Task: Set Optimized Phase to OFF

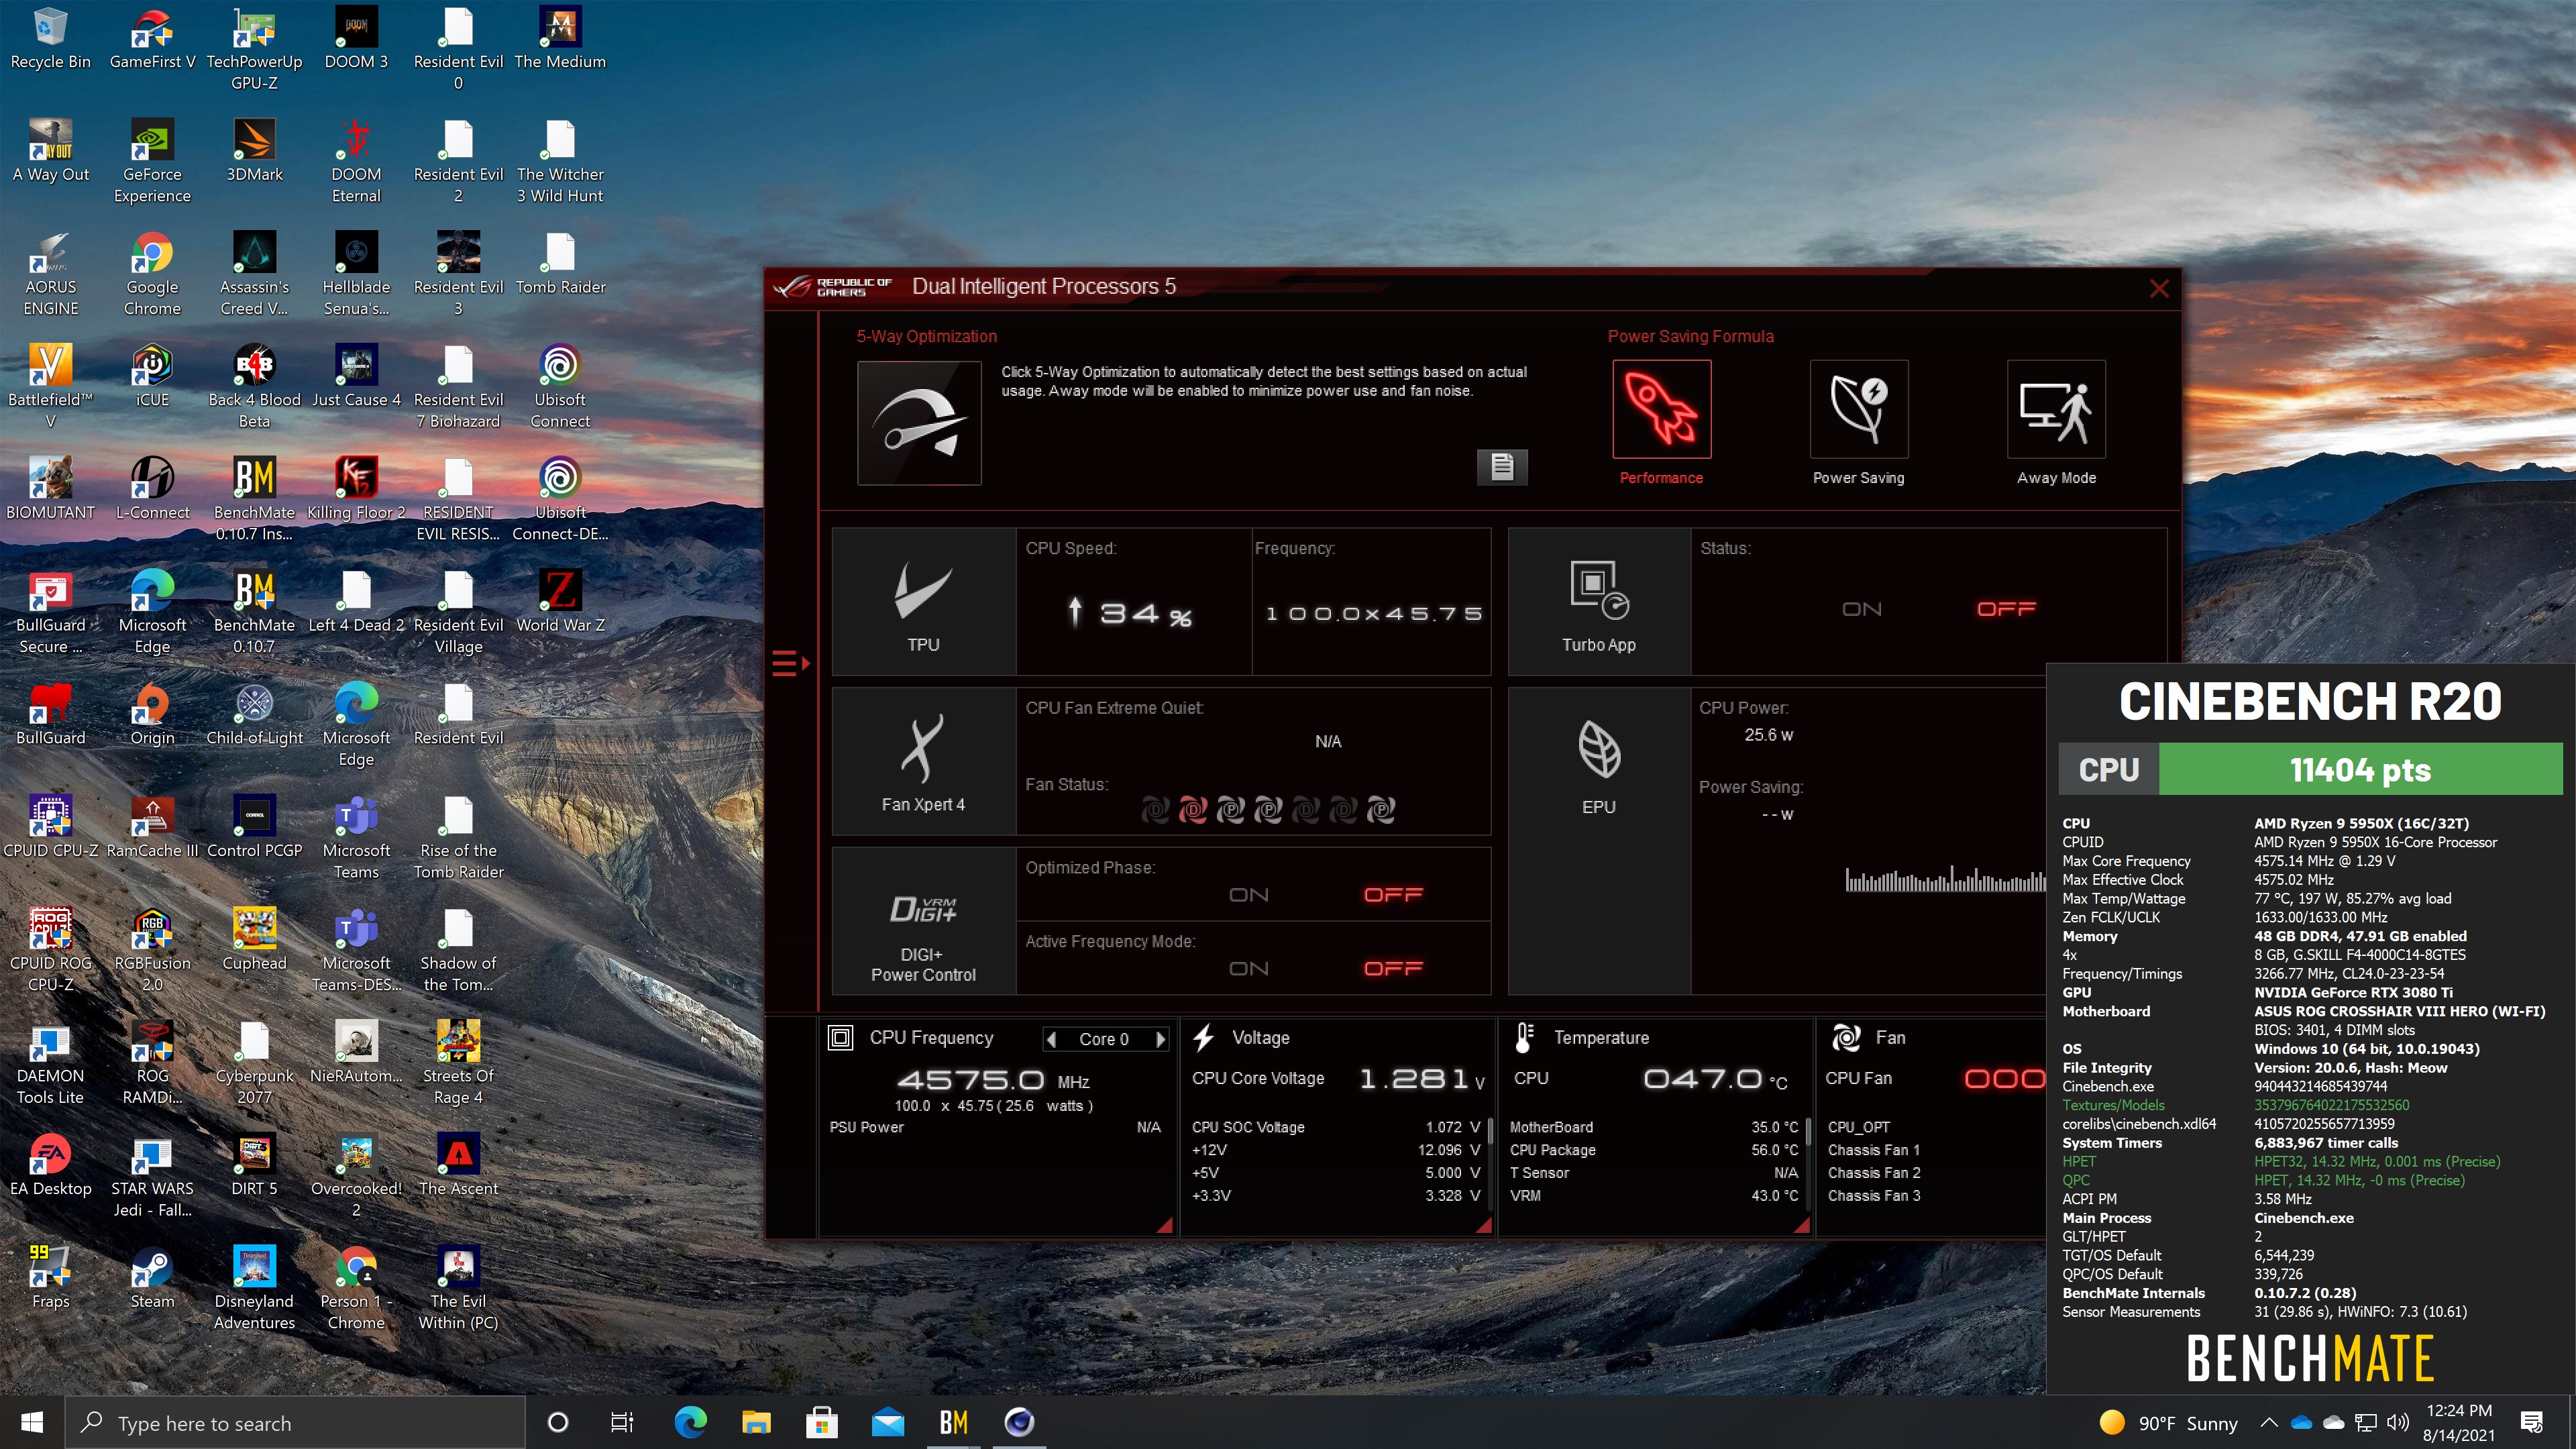Action: point(1393,895)
